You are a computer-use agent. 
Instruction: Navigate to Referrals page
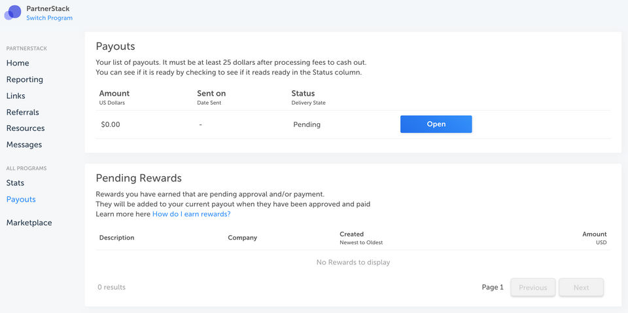tap(23, 112)
